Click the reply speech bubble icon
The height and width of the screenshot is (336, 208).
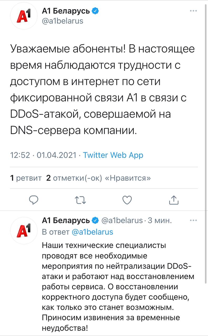34,200
